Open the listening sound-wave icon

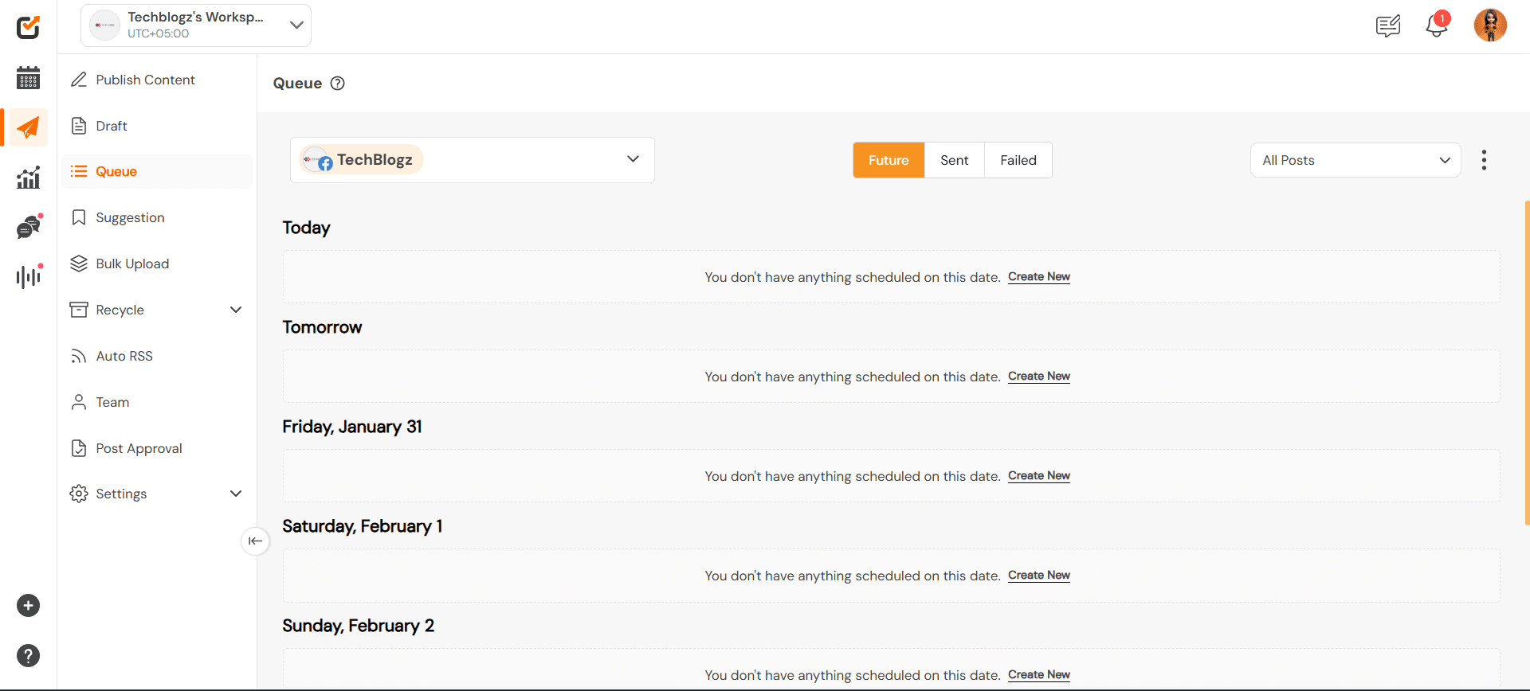click(28, 276)
